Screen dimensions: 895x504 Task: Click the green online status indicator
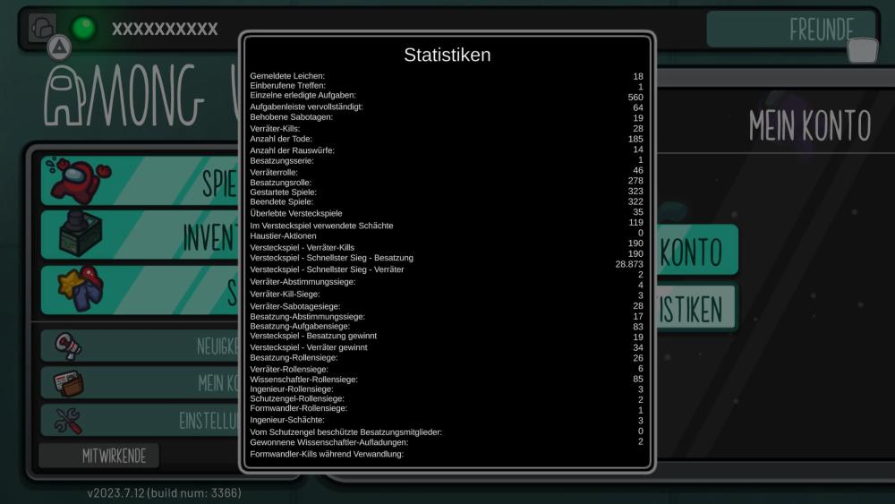click(84, 28)
